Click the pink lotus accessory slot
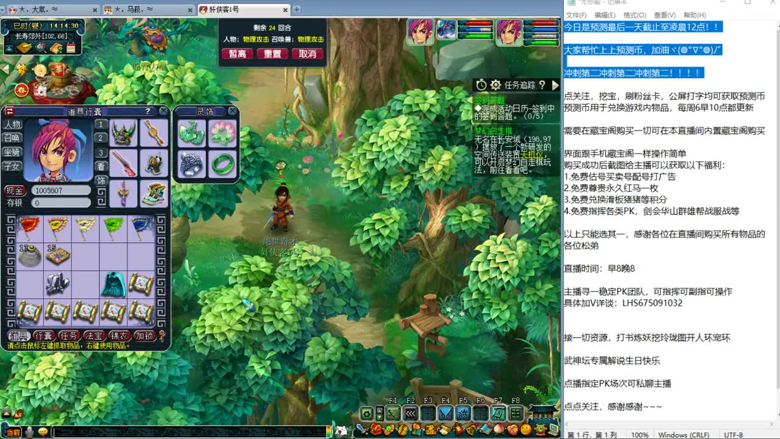The image size is (780, 439). tap(222, 134)
